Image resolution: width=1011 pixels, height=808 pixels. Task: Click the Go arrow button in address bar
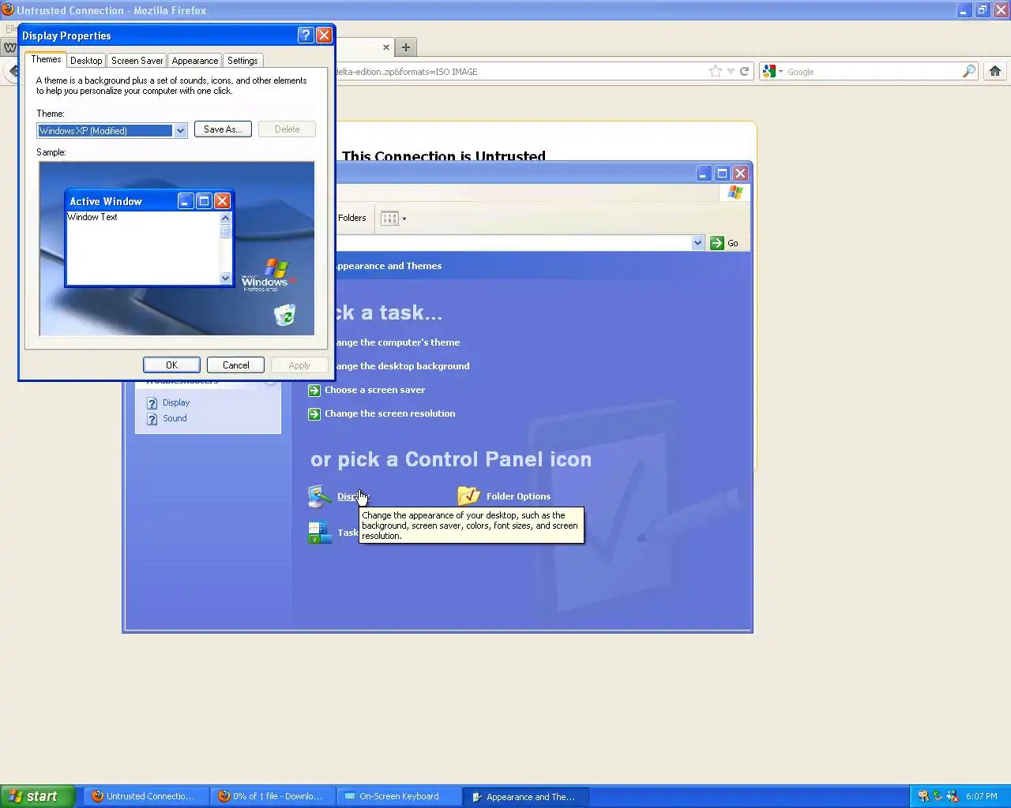pos(724,243)
